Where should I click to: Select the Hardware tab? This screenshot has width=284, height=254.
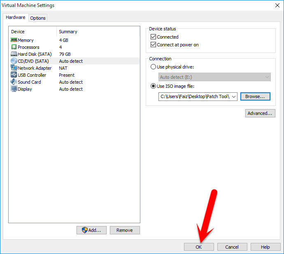pyautogui.click(x=16, y=17)
